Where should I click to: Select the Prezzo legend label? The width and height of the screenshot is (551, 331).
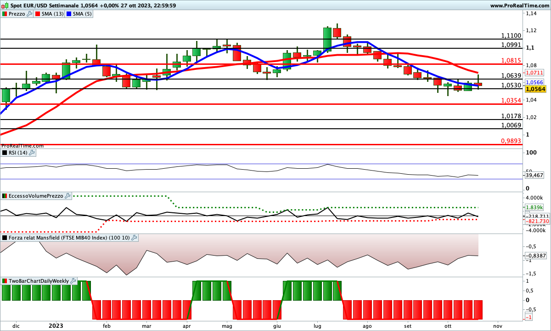coord(17,14)
